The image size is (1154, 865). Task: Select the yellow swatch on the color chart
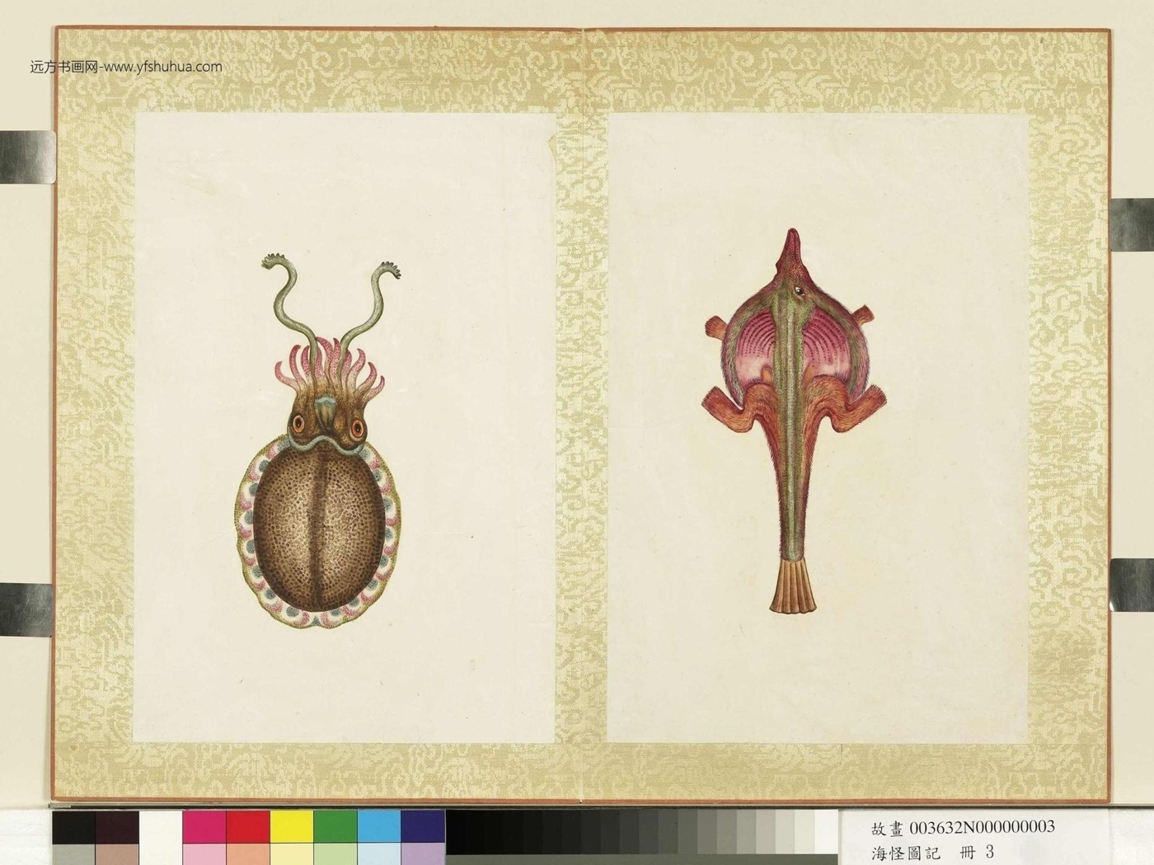coord(292,827)
